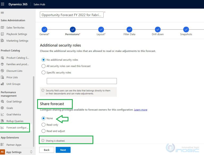This screenshot has width=204, height=155.
Task: Open Families and products in sidebar
Action: coord(18,64)
